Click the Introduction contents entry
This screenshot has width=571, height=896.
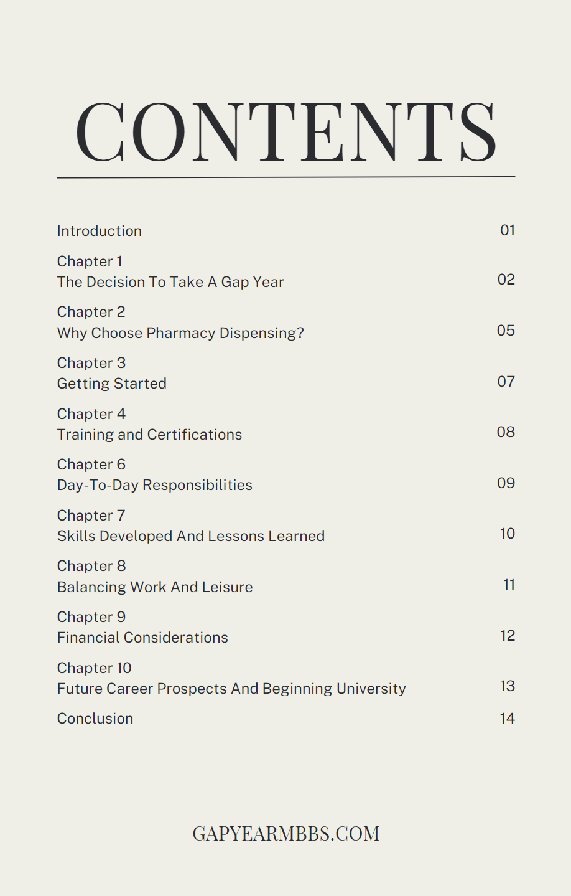(x=100, y=231)
